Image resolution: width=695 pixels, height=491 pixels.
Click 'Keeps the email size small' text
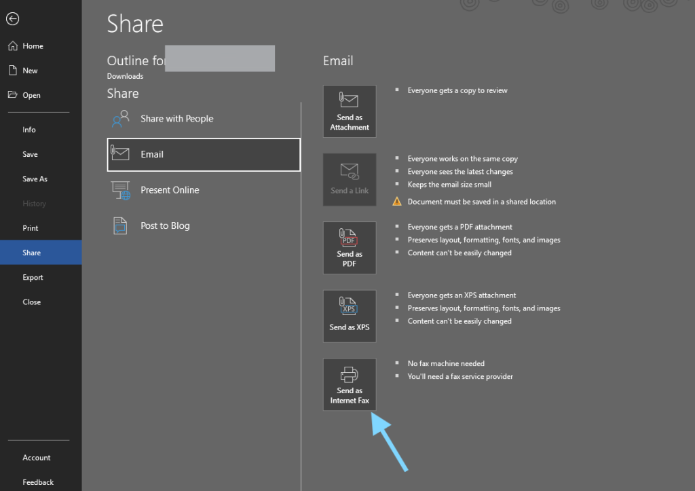449,185
